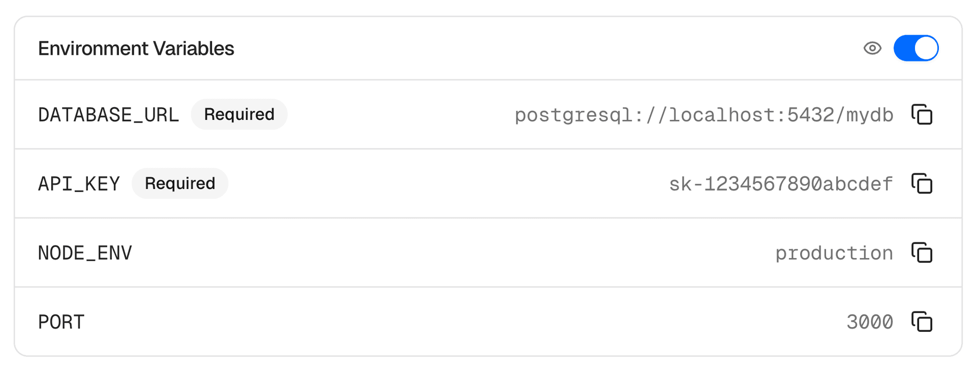Click the Required badge beside API_KEY

tap(180, 184)
